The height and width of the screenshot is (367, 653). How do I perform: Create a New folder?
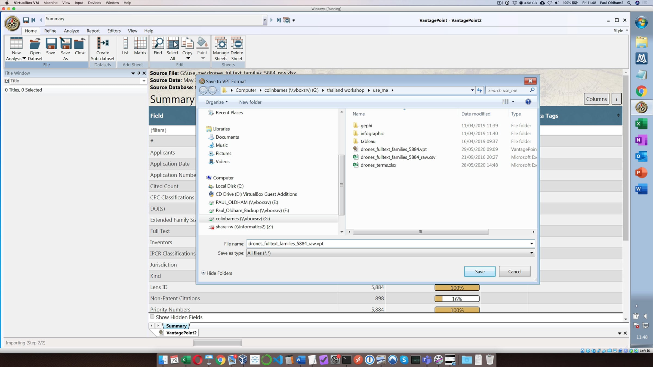point(250,102)
